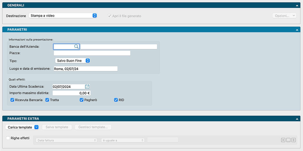Collapse the Parametri Extra section triangle
Image resolution: width=303 pixels, height=151 pixels.
[297, 119]
